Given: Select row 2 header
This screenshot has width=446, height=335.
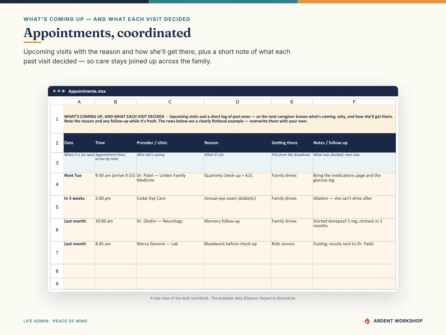Looking at the screenshot, I should coord(57,143).
